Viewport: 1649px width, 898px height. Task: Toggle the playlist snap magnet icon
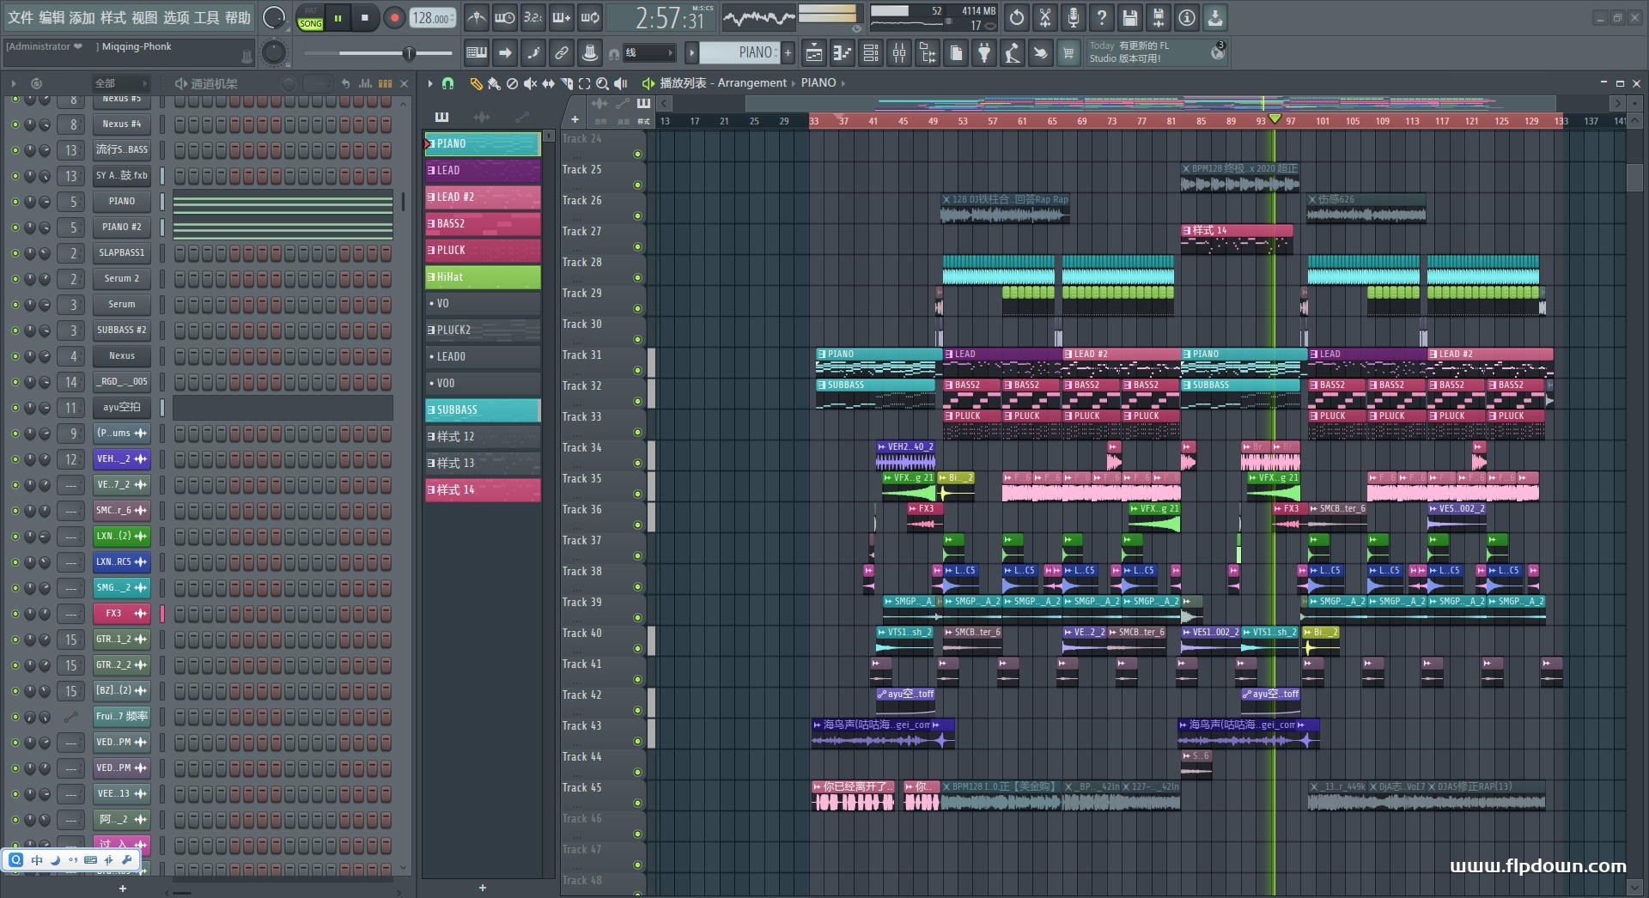tap(447, 83)
